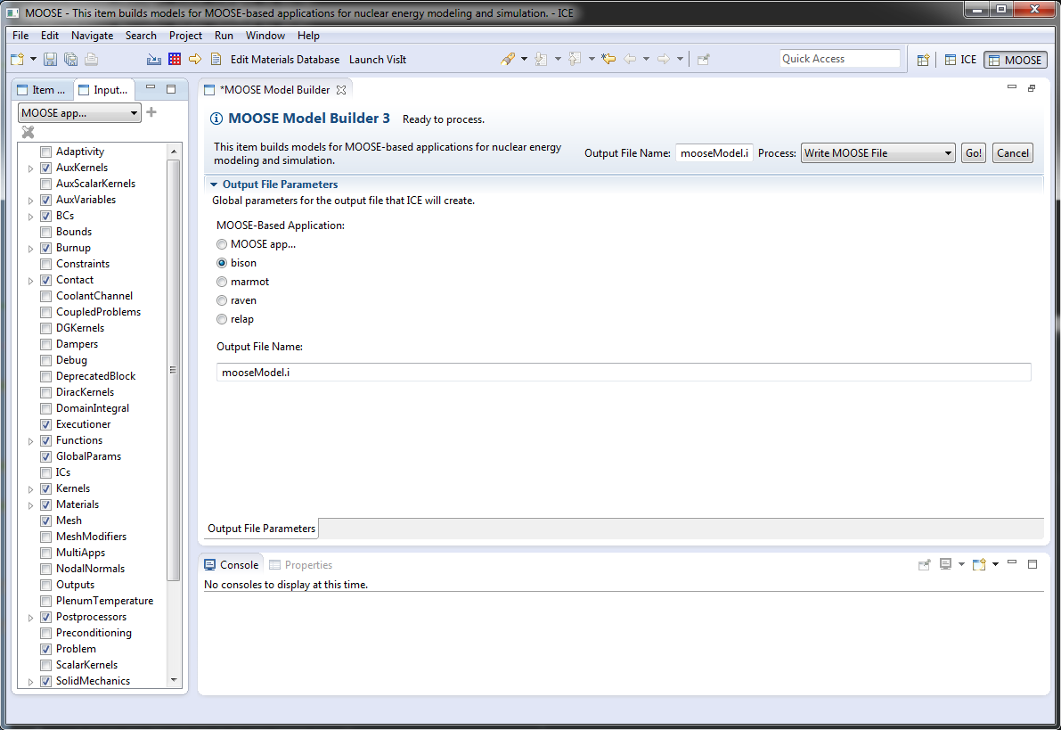Click Open Console icon
This screenshot has width=1061, height=730.
pyautogui.click(x=978, y=565)
